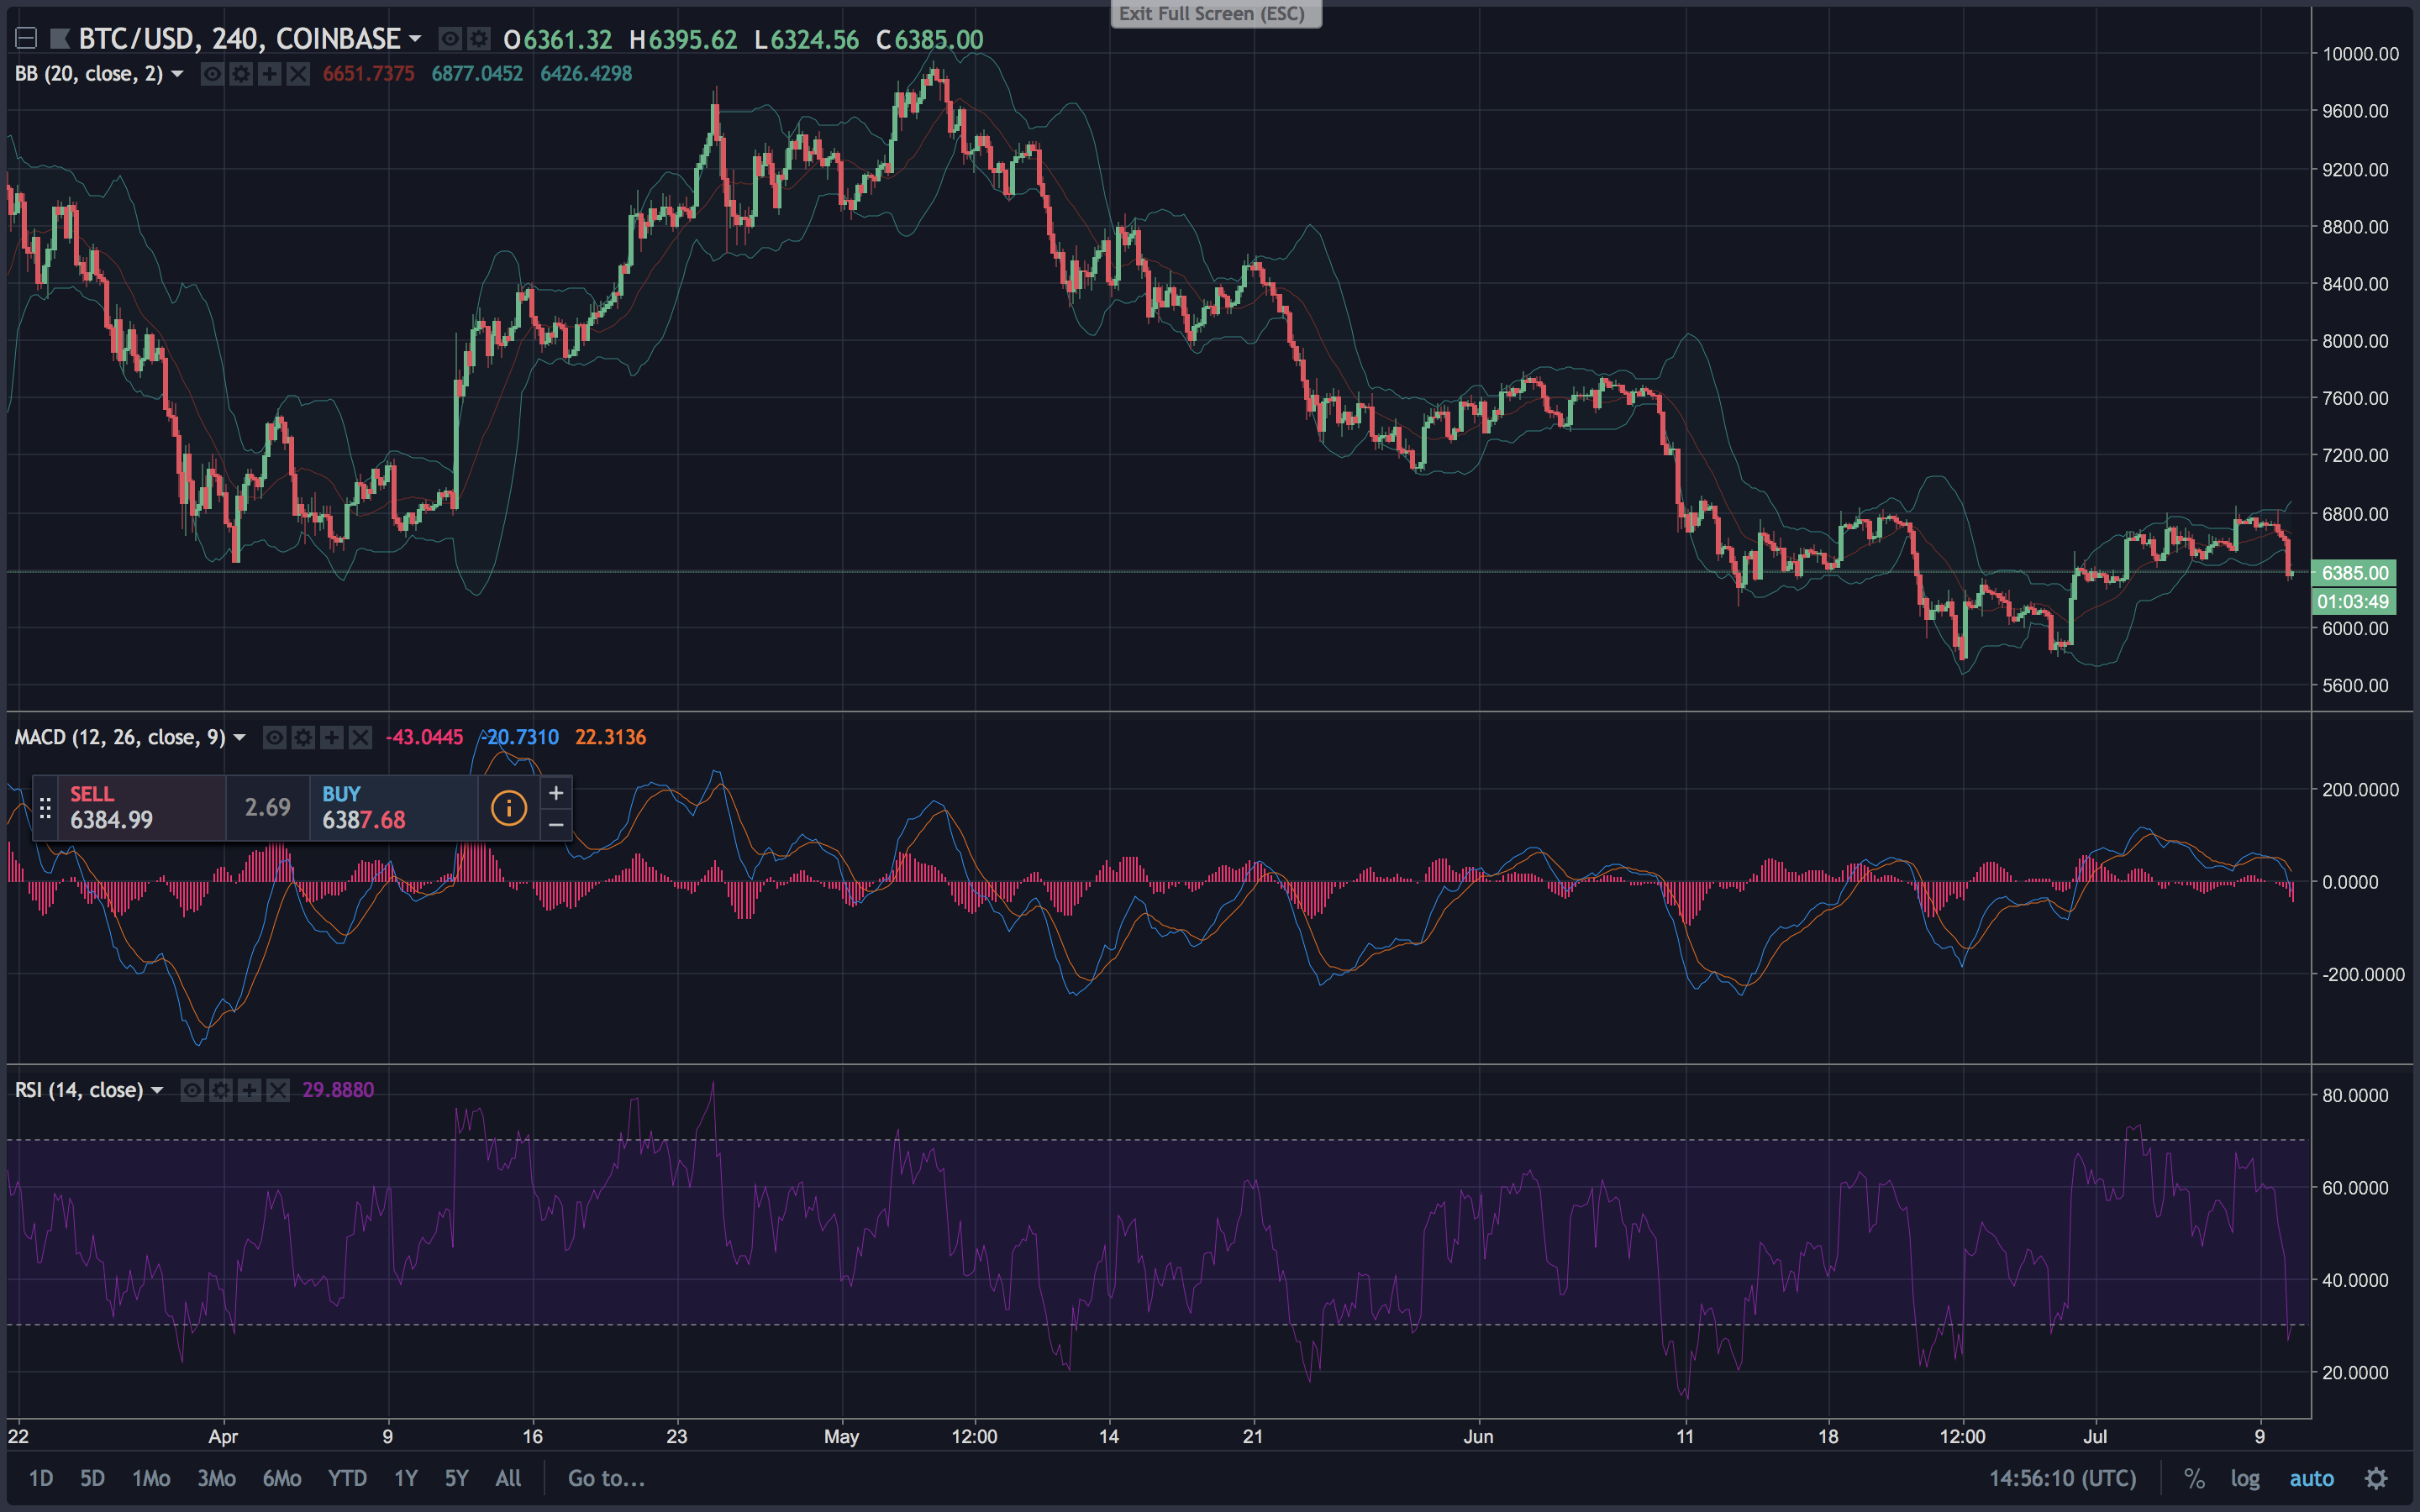Click the Apr label on time axis
The image size is (2420, 1512).
pos(223,1437)
